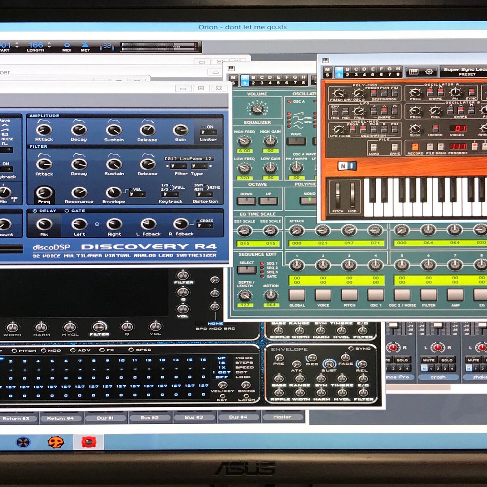Click green synth Volume knob
Image resolution: width=487 pixels, height=487 pixels.
[257, 109]
